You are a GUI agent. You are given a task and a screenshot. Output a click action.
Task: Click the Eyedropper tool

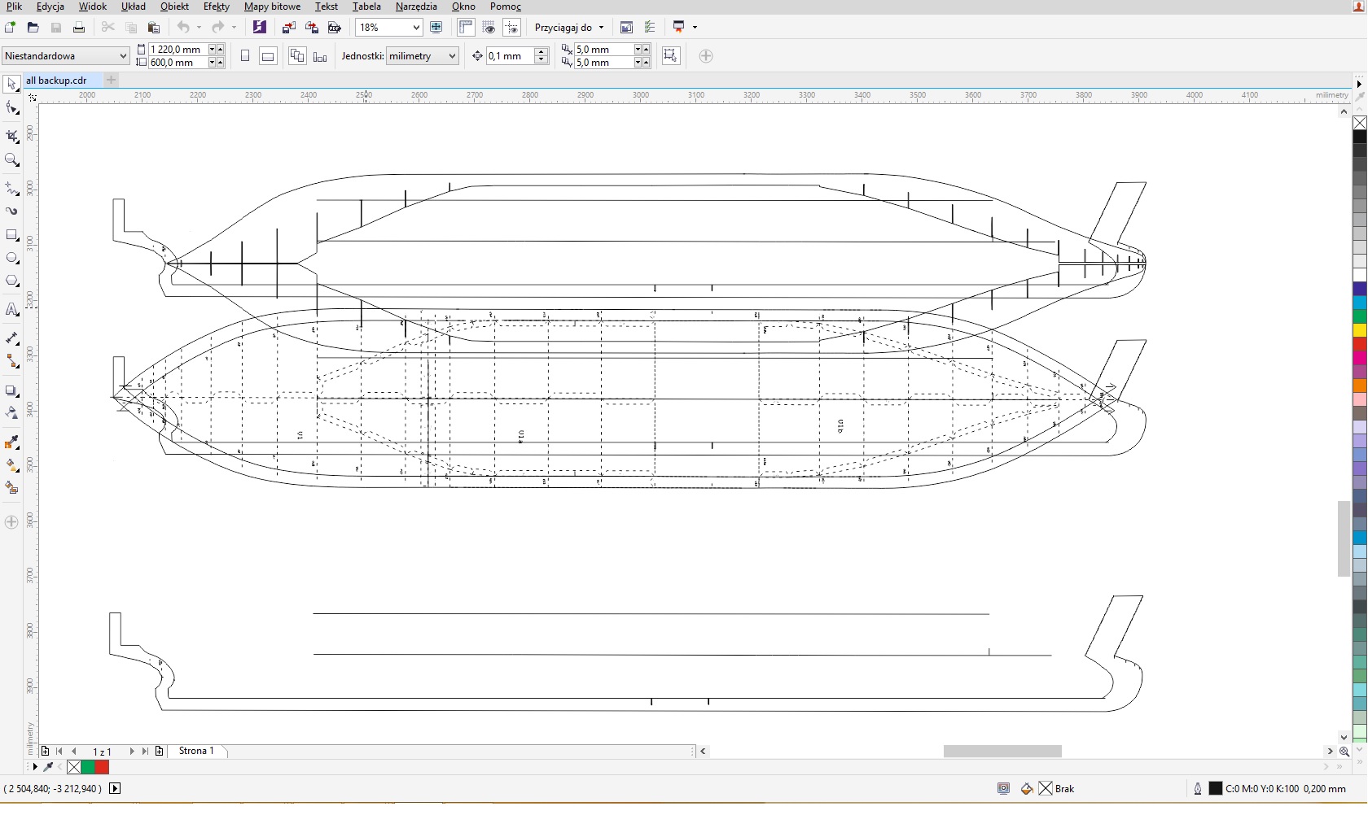point(11,443)
